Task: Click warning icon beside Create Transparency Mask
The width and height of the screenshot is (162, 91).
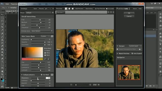Action: [140, 49]
